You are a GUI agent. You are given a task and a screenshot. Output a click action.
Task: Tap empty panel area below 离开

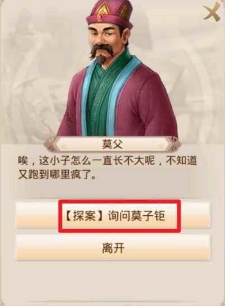(x=112, y=281)
